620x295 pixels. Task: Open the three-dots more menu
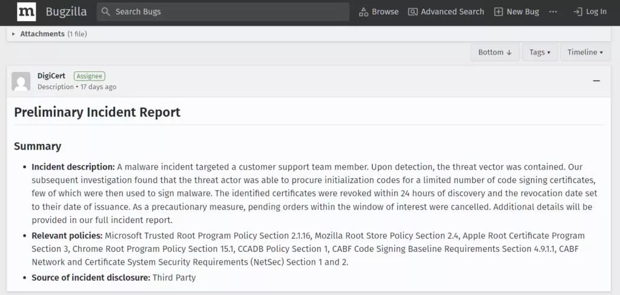(553, 12)
